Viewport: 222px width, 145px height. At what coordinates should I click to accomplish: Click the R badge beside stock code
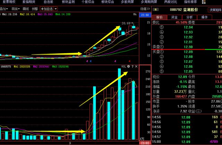point(157,10)
